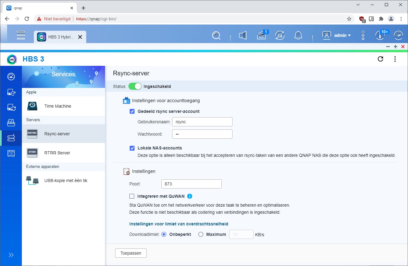Collapse the sidebar with the double-arrow chevron
Viewport: 408px width, 266px height.
click(11, 255)
